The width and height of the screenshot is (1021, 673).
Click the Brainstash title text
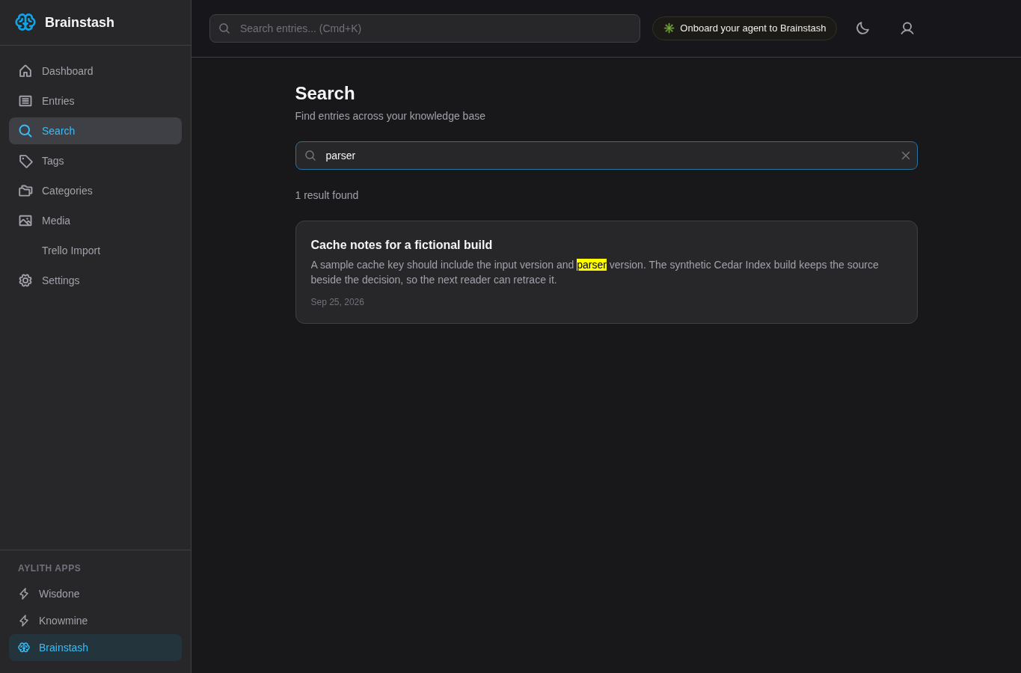[79, 22]
